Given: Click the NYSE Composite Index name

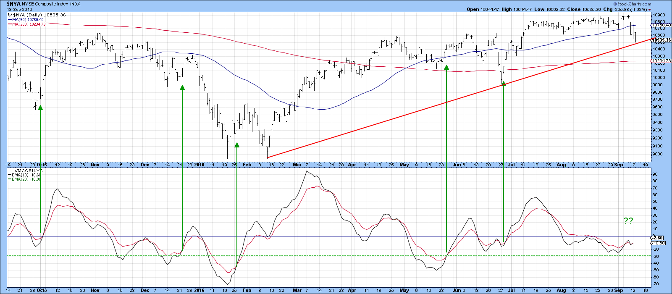Looking at the screenshot, I should (x=45, y=4).
